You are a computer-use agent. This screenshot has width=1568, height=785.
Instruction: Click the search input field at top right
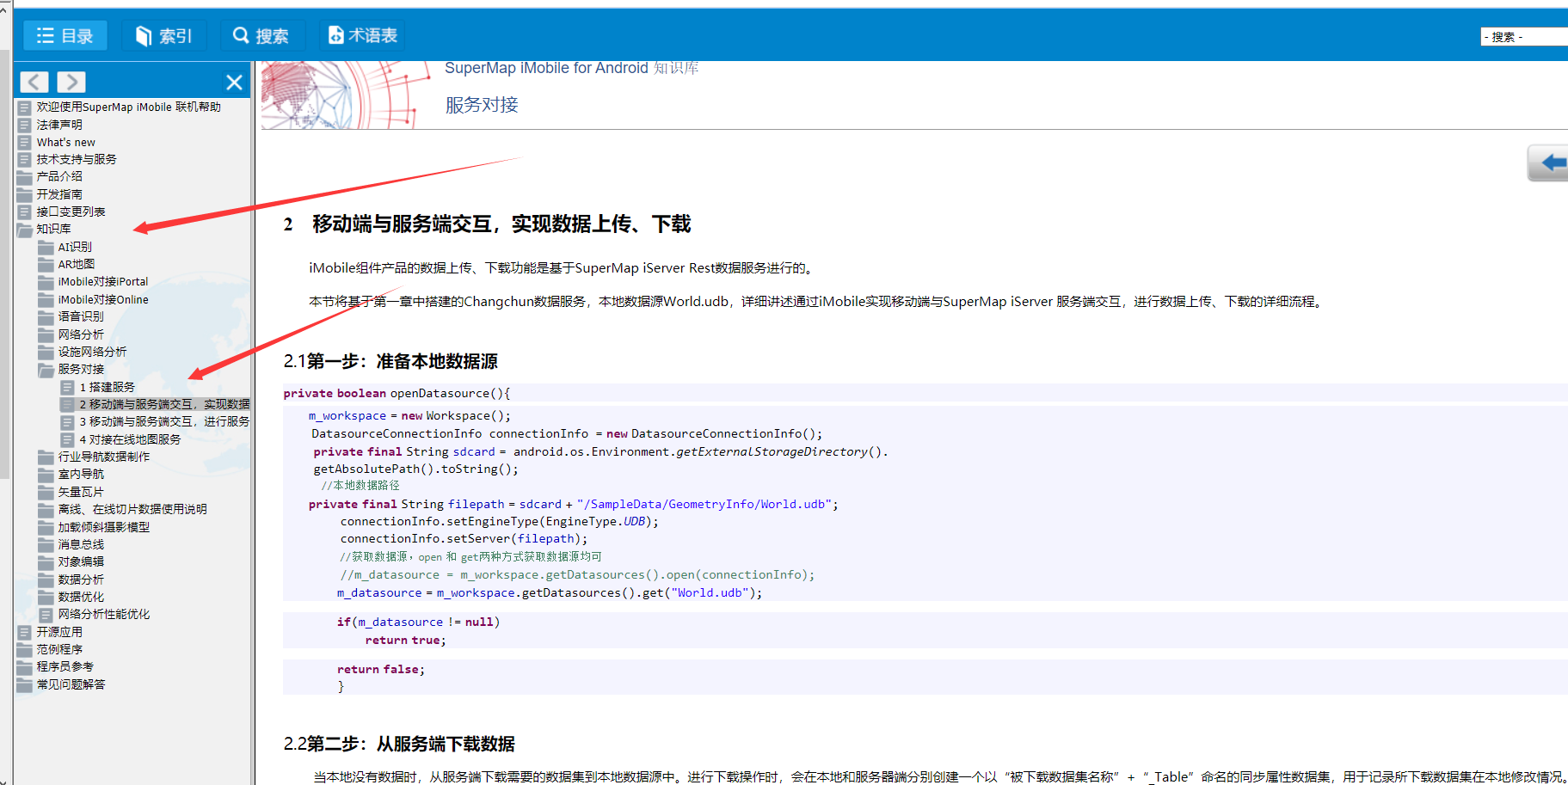tap(1523, 37)
